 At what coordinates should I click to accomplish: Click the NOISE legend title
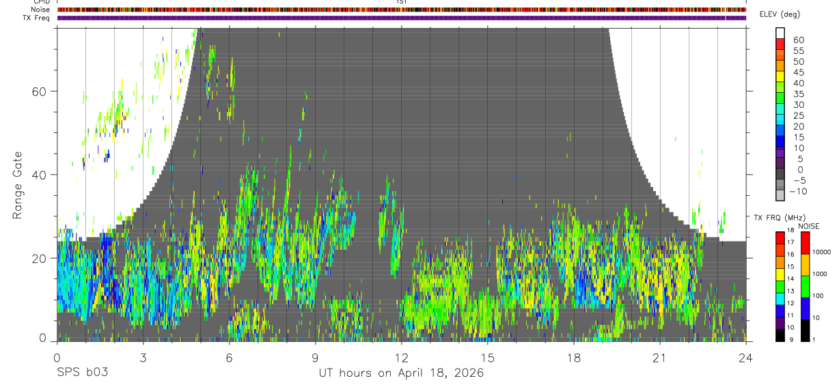click(x=808, y=226)
